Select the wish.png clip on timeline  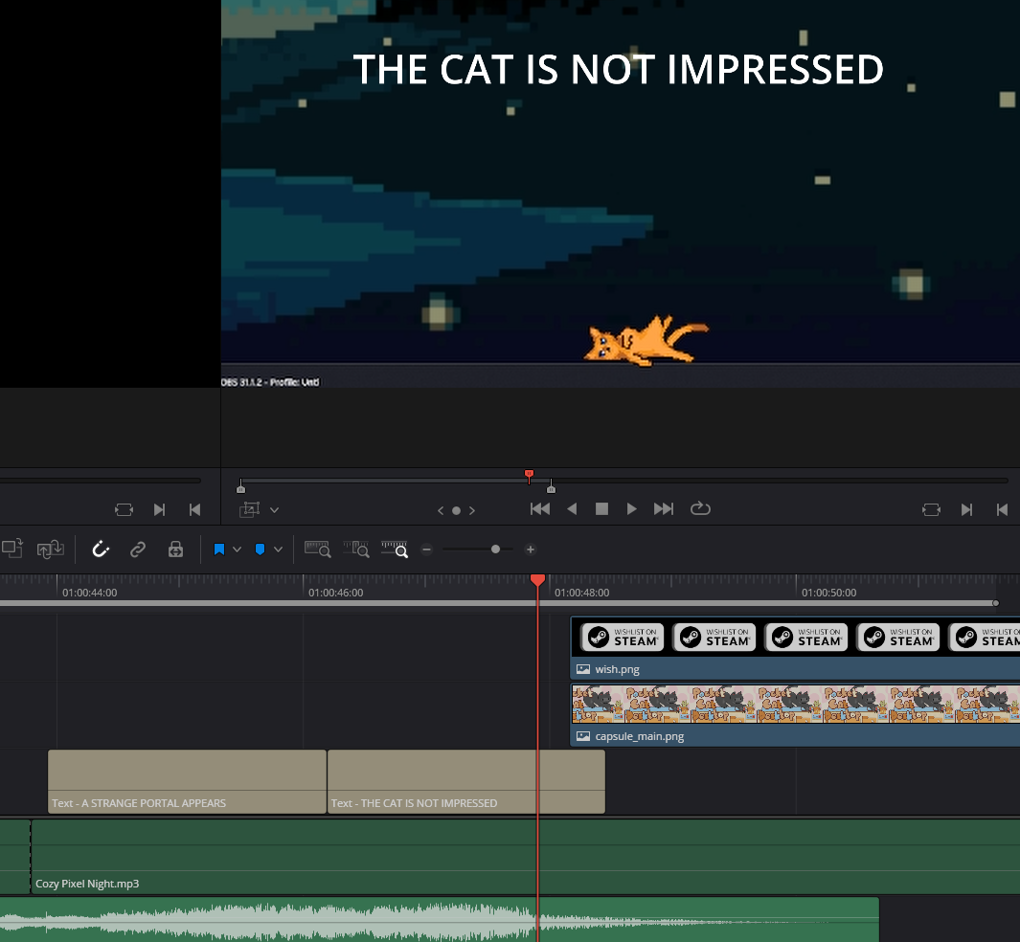(795, 647)
